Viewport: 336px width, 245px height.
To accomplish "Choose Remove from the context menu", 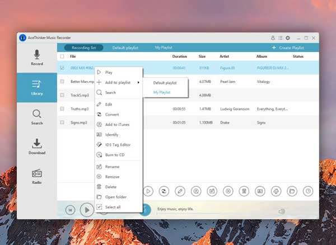I will pyautogui.click(x=119, y=177).
